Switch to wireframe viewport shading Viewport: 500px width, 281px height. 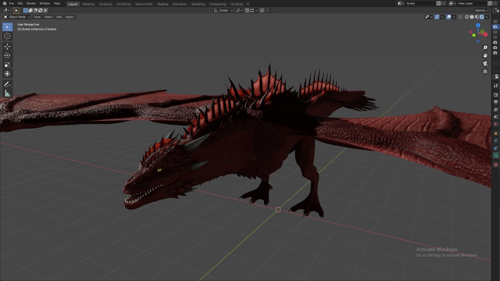coord(467,17)
